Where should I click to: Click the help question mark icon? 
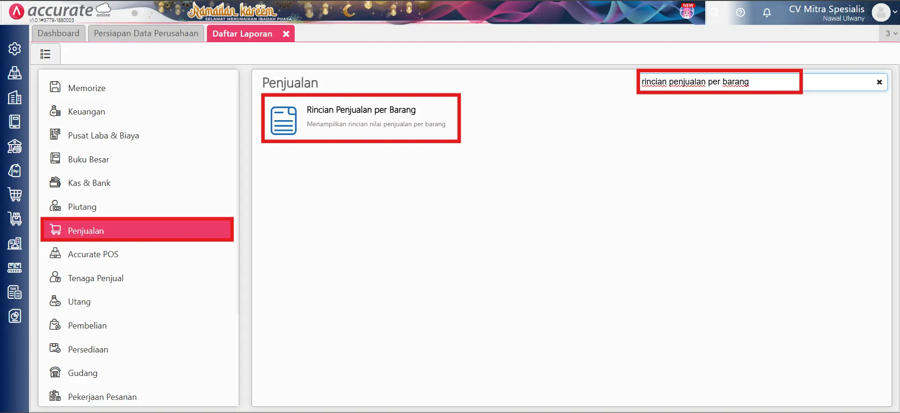coord(740,13)
